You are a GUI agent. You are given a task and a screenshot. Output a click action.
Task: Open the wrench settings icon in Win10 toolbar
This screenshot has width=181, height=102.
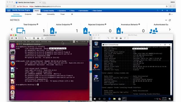click(108, 38)
